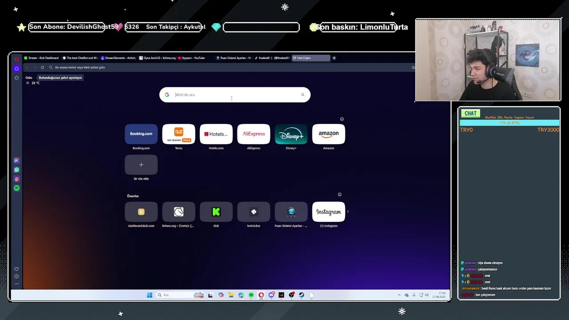
Task: Open the Kick suggestion tile
Action: pos(216,212)
